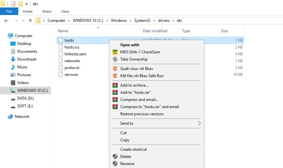Open the Send to submenu
Viewport: 283px width, 168px height.
[x=156, y=123]
